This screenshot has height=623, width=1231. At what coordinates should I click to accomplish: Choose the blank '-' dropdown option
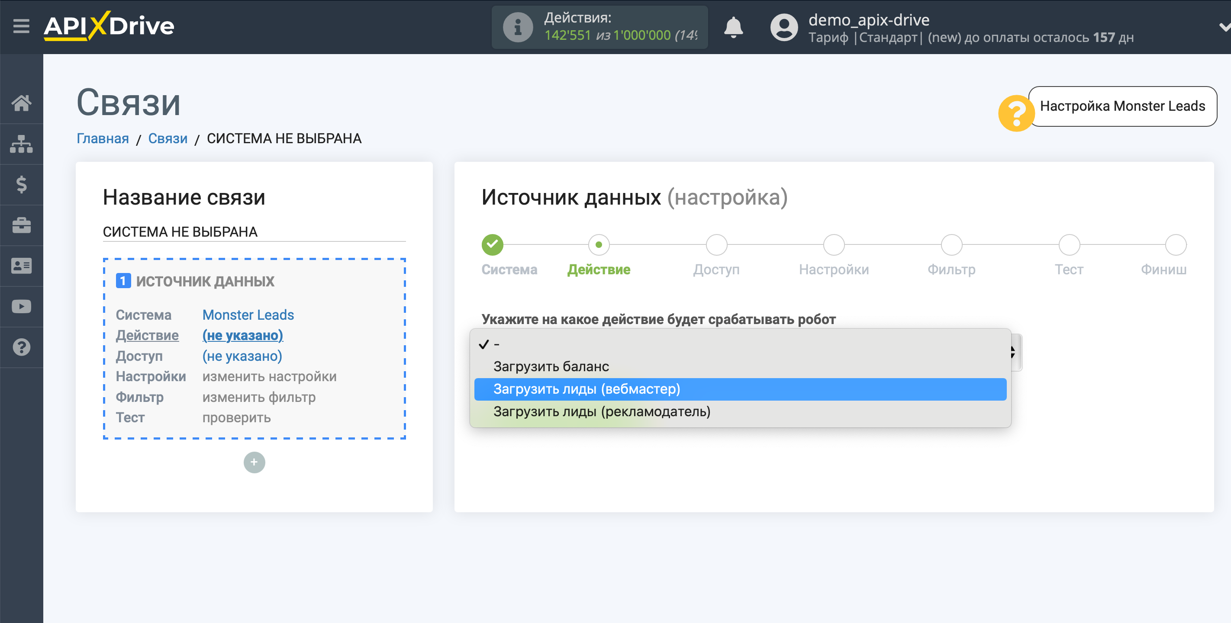point(740,344)
